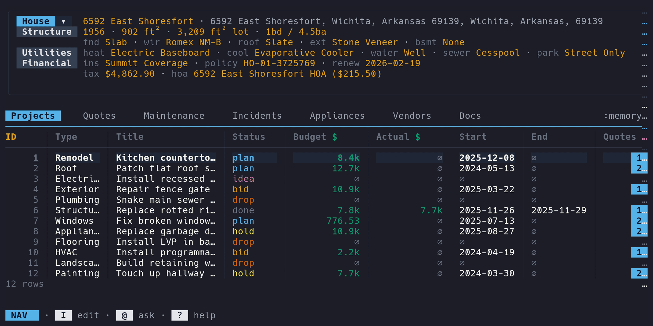Open quotes badge for Kitchen countertop project
This screenshot has width=653, height=326.
[x=639, y=158]
